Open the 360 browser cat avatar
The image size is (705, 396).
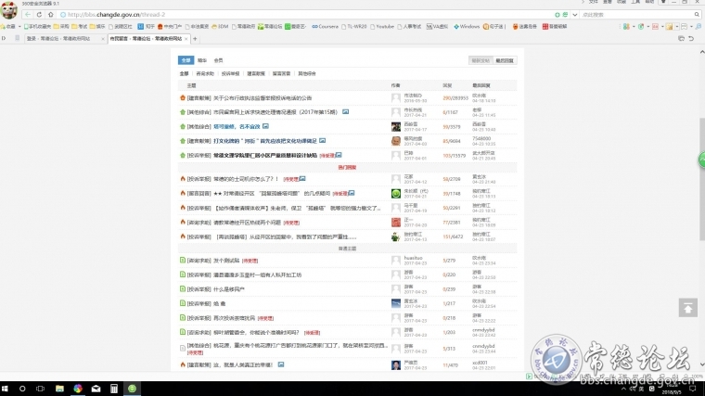[x=8, y=10]
